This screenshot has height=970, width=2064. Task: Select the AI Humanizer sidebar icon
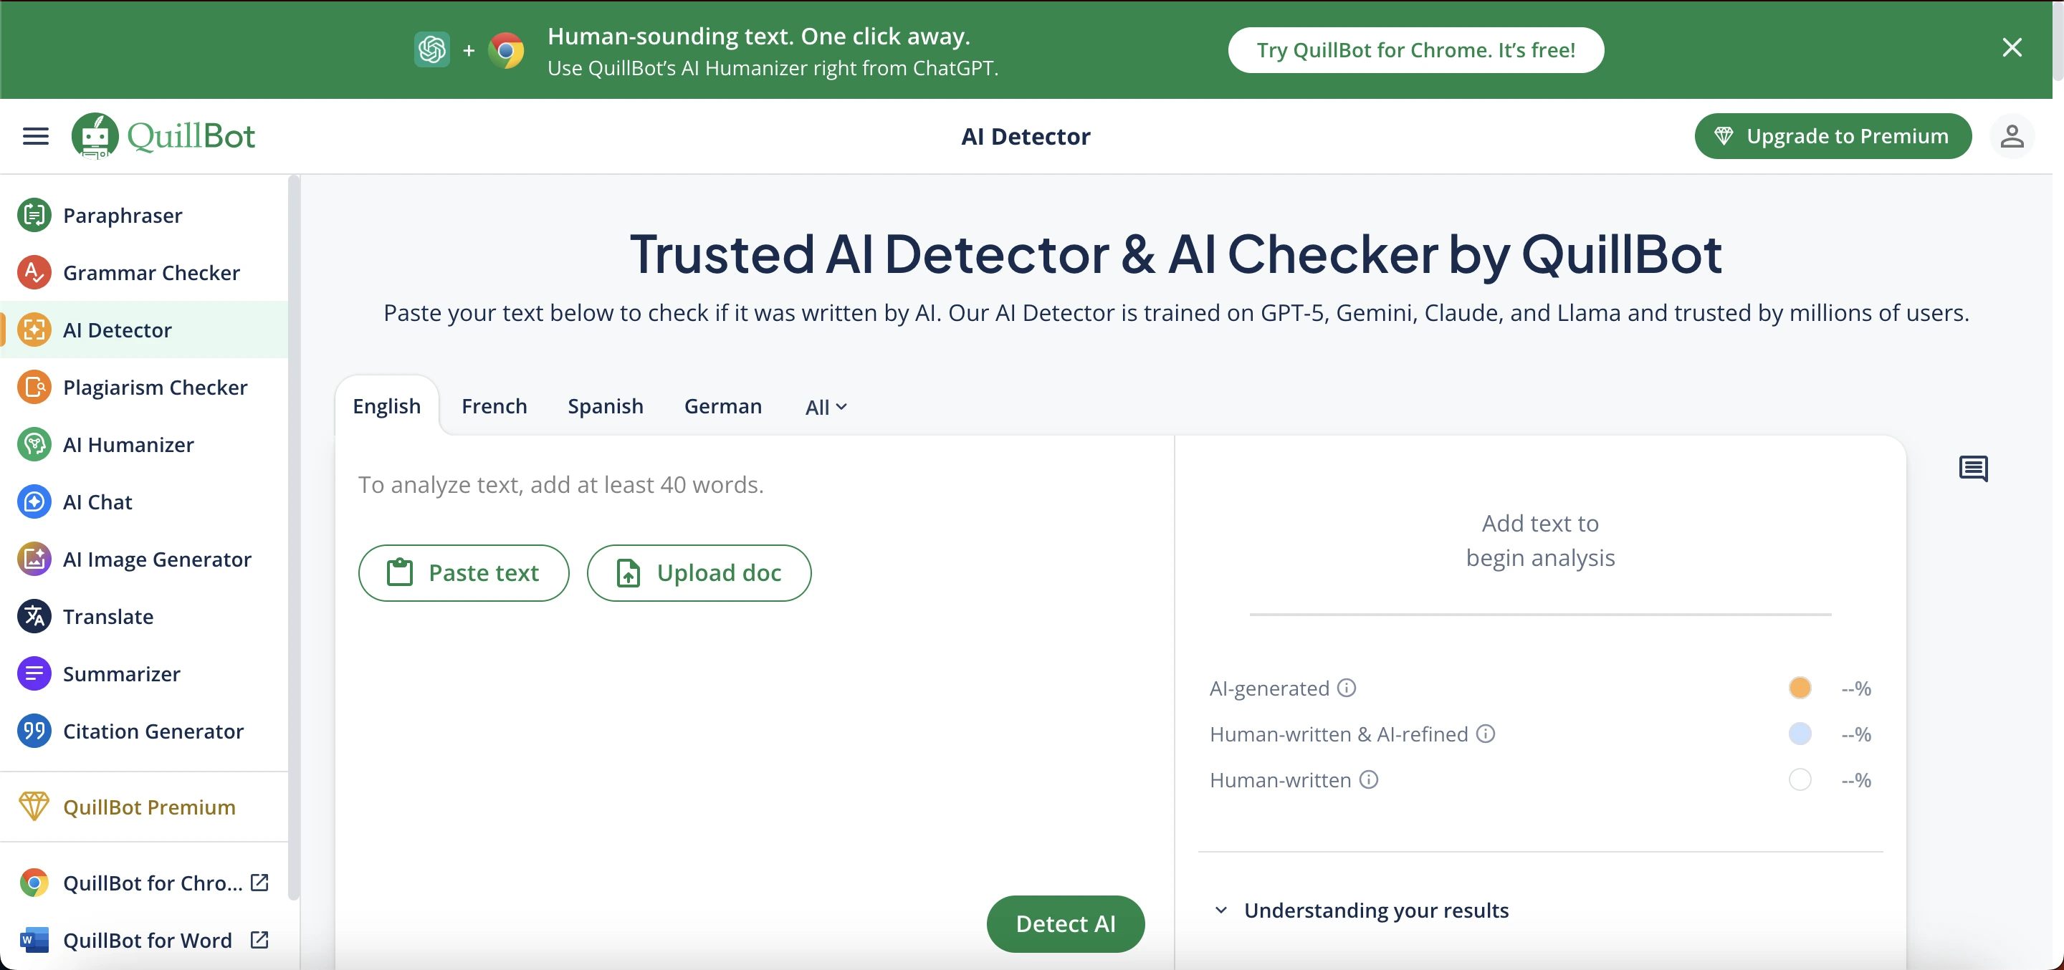[34, 445]
